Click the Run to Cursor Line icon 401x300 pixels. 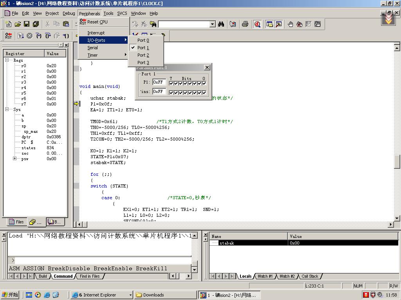66,36
